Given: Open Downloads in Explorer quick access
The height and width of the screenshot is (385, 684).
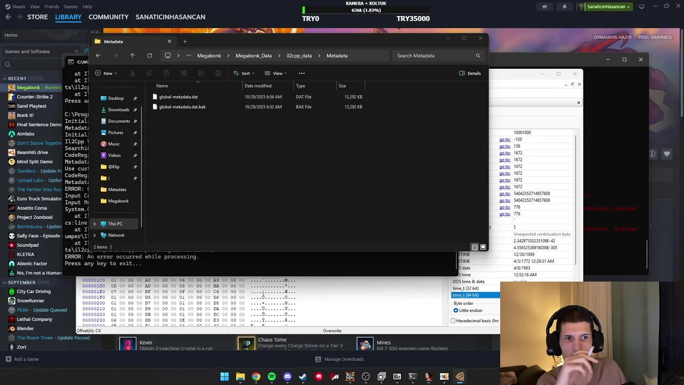Looking at the screenshot, I should (x=118, y=110).
